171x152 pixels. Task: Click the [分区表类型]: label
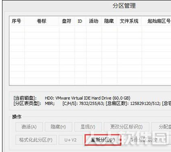27,103
